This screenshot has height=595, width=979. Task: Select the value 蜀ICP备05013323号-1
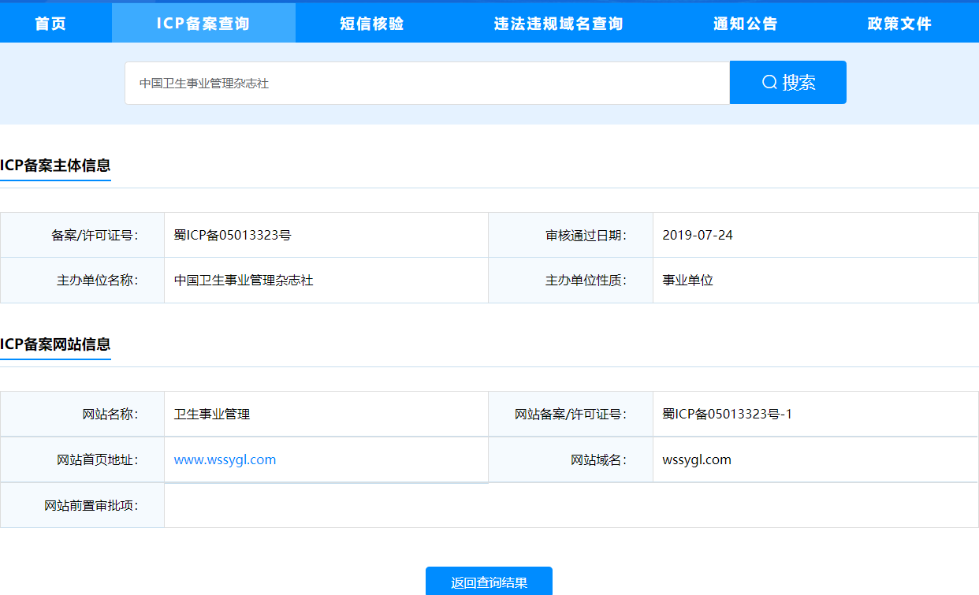[x=727, y=414]
